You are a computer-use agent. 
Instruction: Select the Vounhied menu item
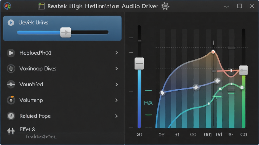(62, 84)
